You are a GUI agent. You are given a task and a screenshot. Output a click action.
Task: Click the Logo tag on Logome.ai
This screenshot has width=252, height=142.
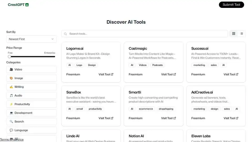click(79, 65)
